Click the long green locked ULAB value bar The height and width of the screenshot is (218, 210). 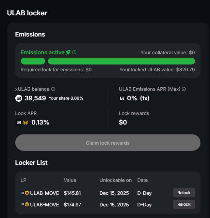(x=121, y=61)
